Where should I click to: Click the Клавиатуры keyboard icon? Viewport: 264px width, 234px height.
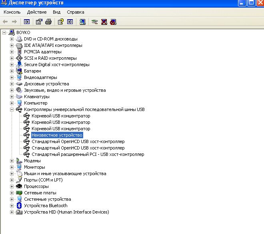[x=19, y=97]
